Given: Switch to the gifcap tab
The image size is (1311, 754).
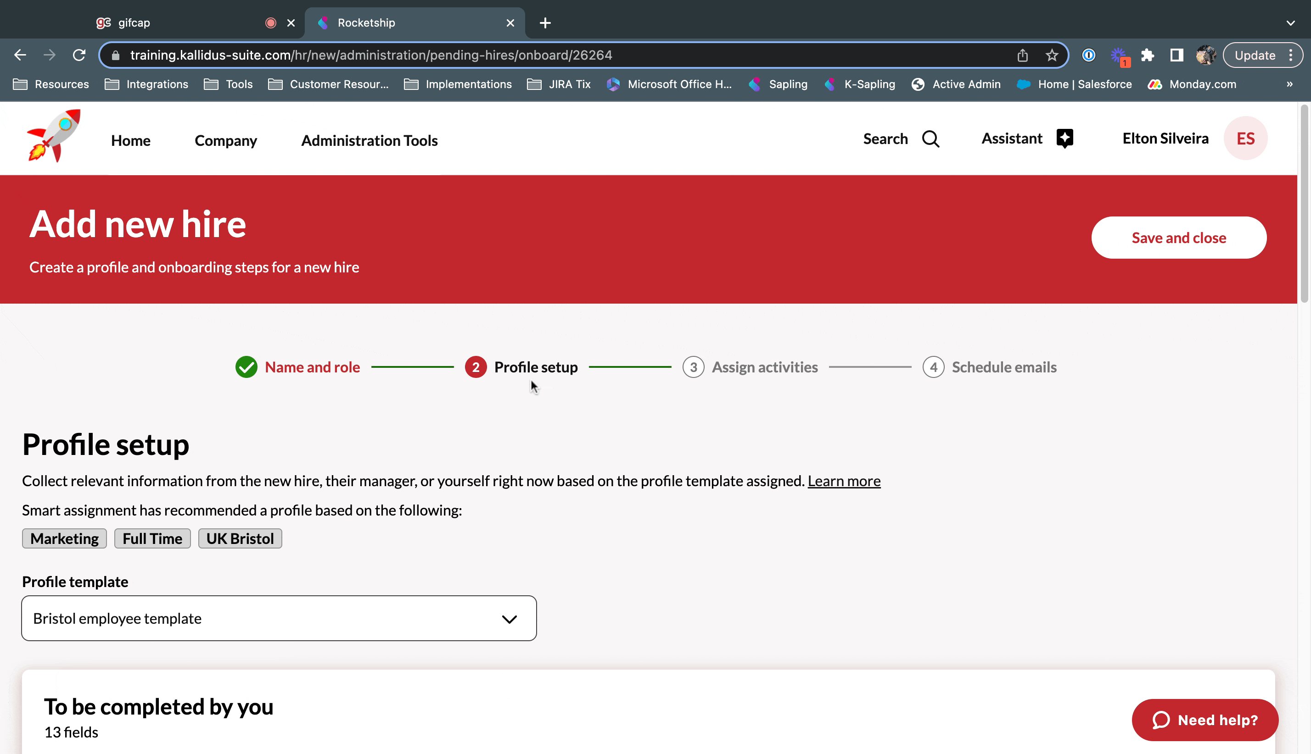Looking at the screenshot, I should (x=156, y=23).
